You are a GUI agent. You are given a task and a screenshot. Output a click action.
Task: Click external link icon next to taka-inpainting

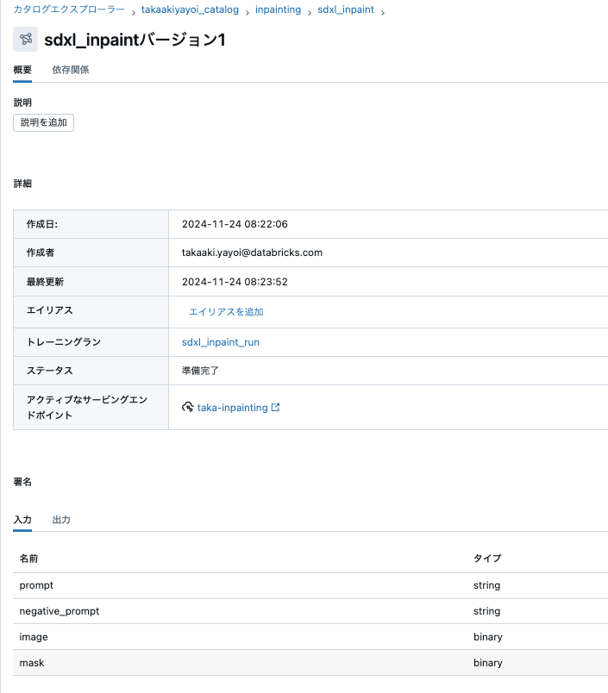[275, 407]
